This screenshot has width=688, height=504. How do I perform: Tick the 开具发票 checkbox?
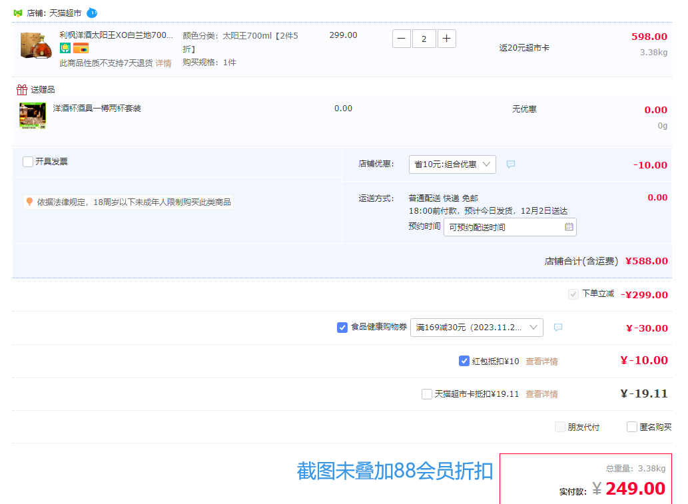coord(28,161)
